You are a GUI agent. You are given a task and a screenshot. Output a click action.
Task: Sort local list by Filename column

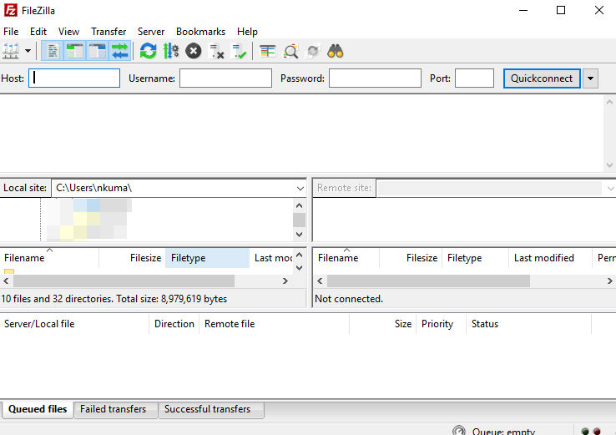49,258
